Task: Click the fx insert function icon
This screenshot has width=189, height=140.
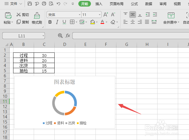Action: (68, 36)
